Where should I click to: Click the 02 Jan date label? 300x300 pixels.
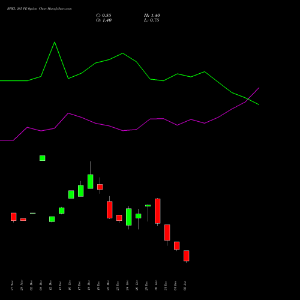185,286
